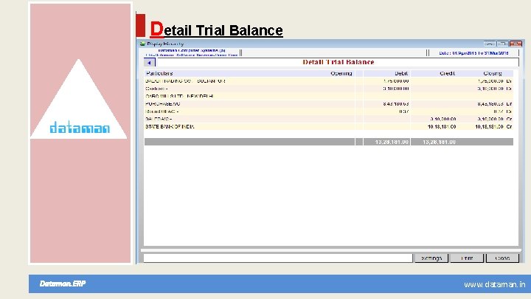This screenshot has height=299, width=531.
Task: Click the Opening column header
Action: [x=341, y=73]
